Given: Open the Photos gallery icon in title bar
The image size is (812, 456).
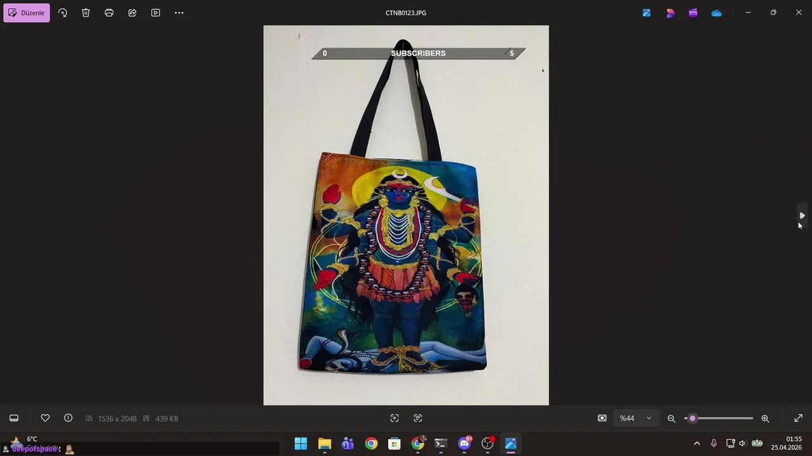Looking at the screenshot, I should (646, 13).
